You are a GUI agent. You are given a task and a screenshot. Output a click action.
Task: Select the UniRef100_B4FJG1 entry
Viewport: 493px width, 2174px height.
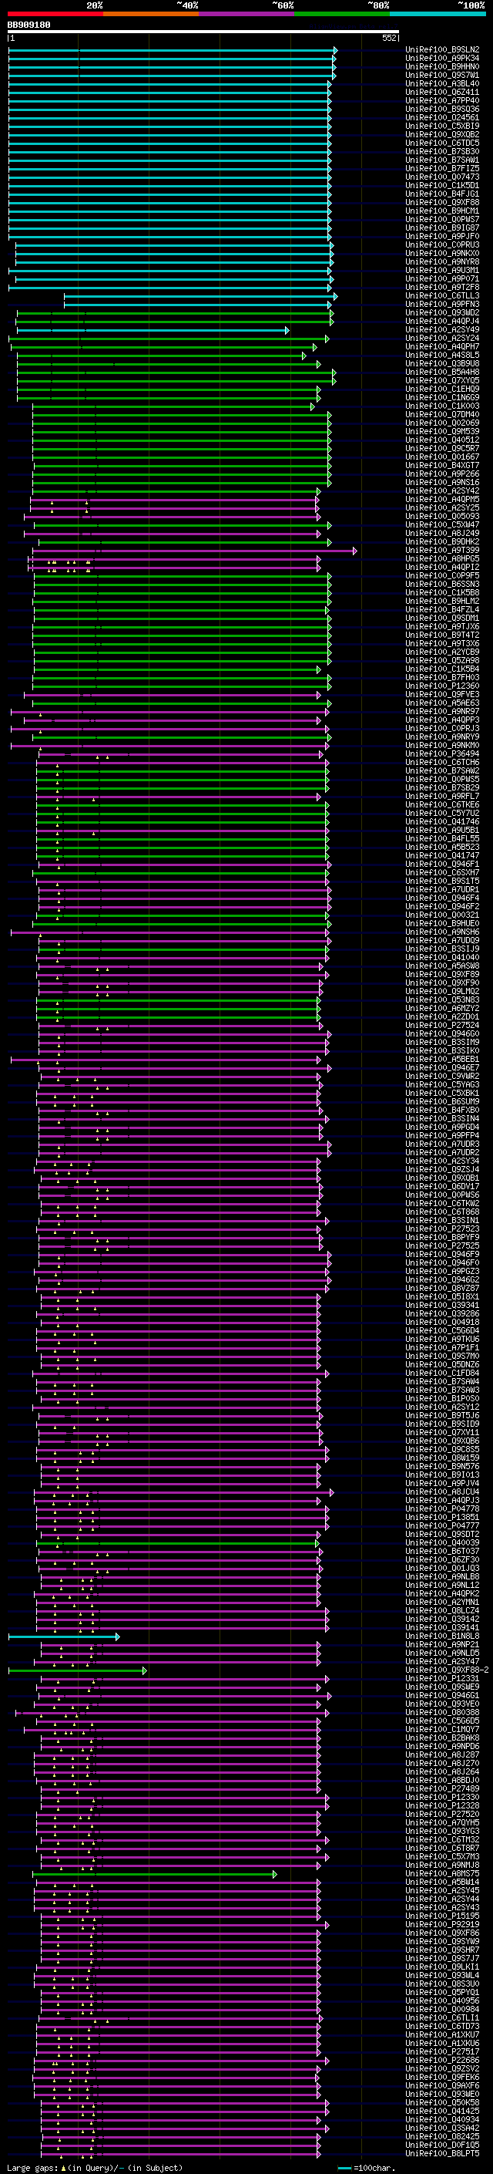point(442,194)
